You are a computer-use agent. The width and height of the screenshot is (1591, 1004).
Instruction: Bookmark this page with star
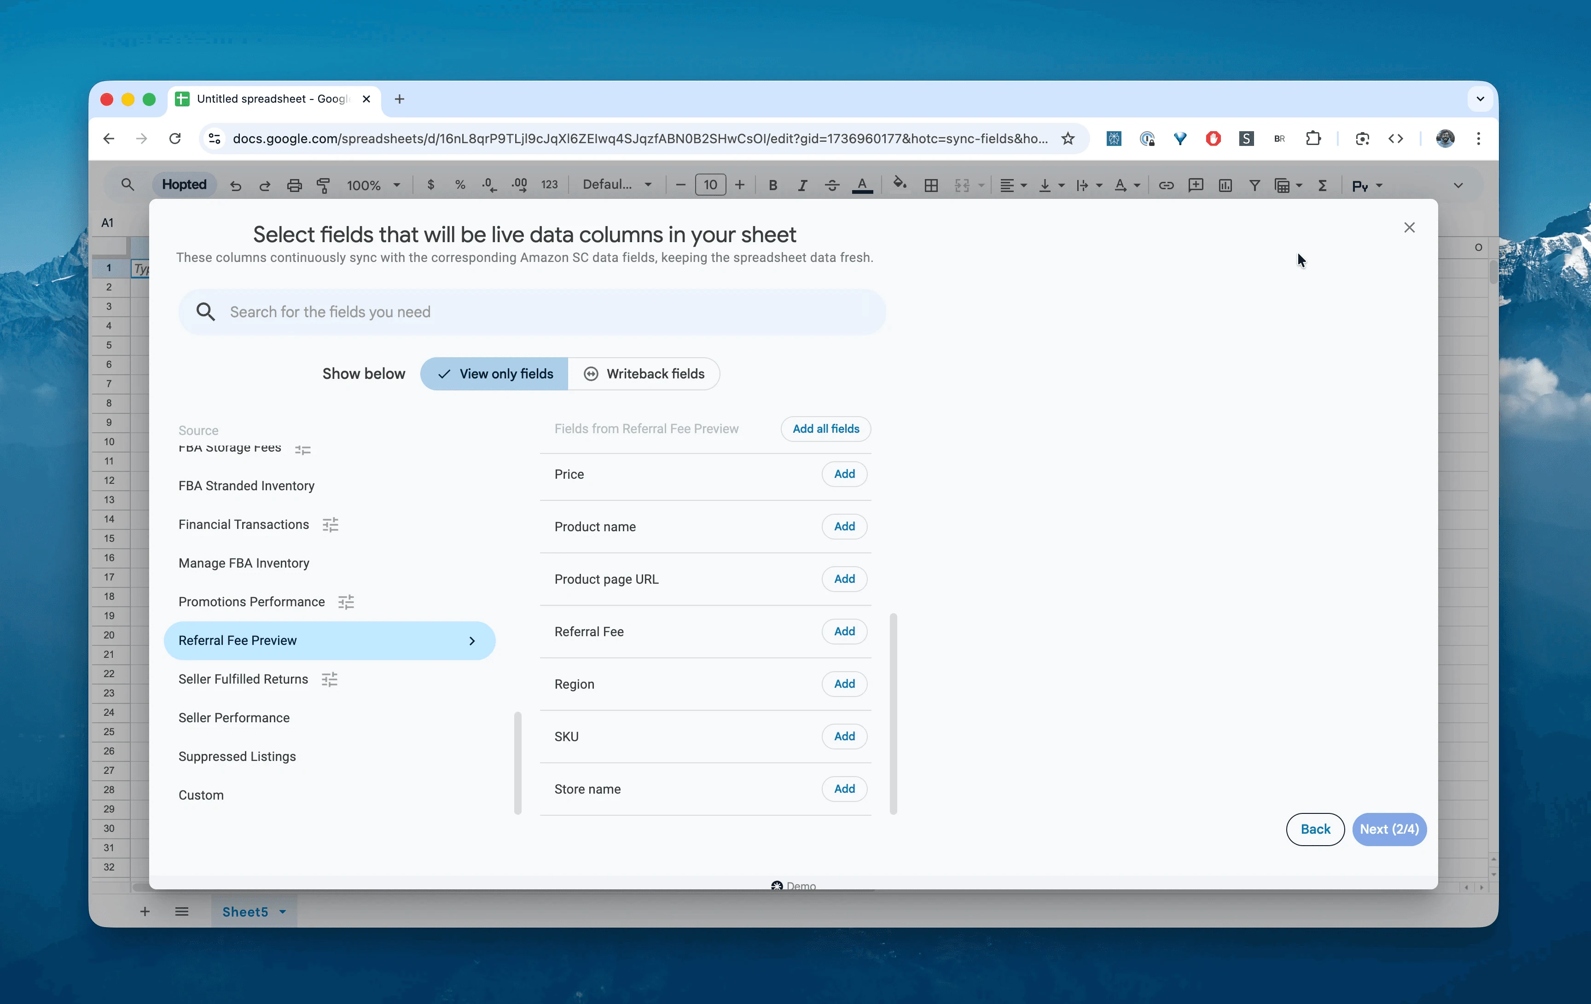pos(1068,139)
